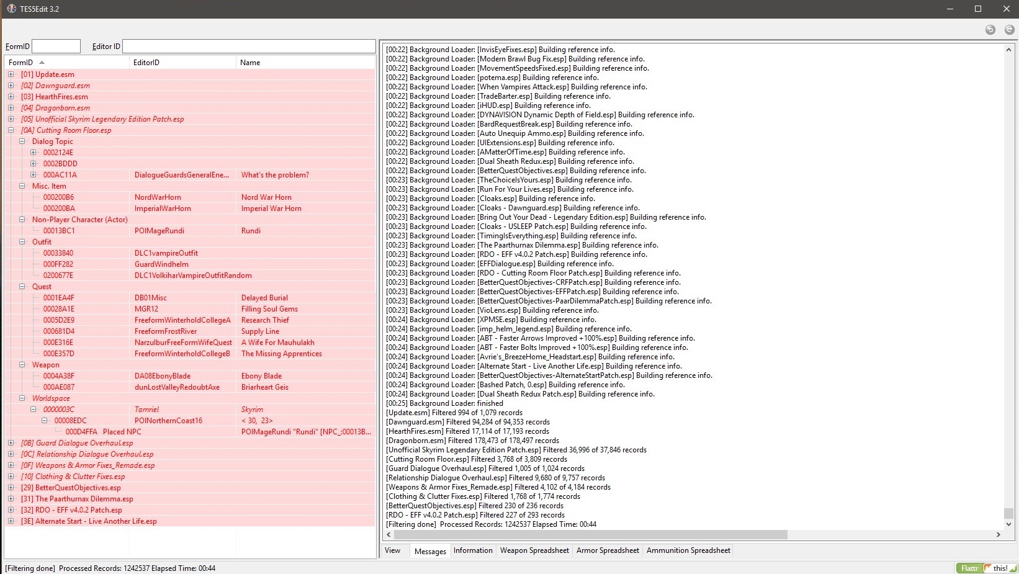The height and width of the screenshot is (574, 1019).
Task: Select the dunLostValleyRedoubtAxe weapon record
Action: click(189, 387)
